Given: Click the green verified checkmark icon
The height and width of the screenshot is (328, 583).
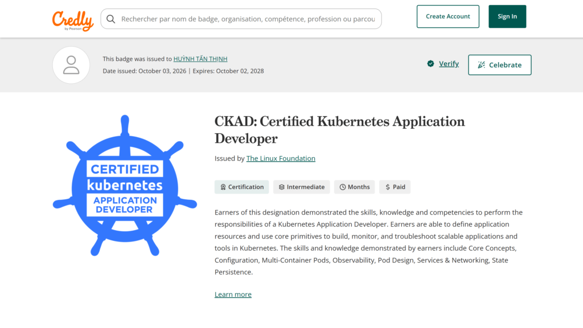Looking at the screenshot, I should pos(430,64).
